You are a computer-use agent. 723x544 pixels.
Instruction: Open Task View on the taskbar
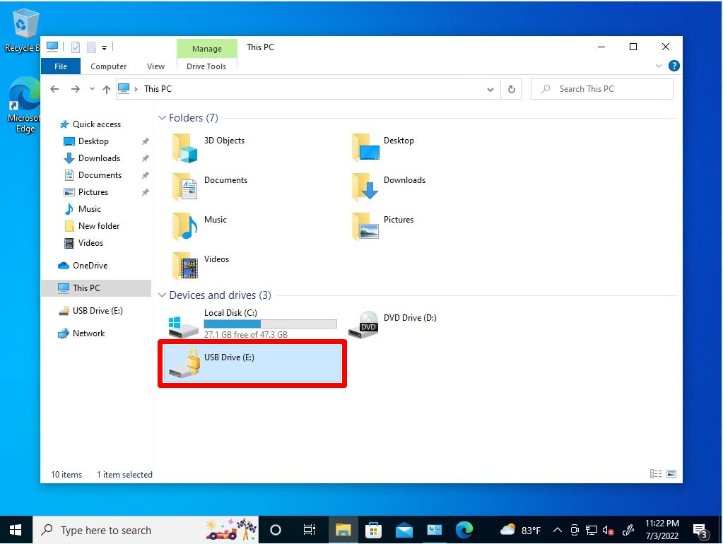coord(309,530)
